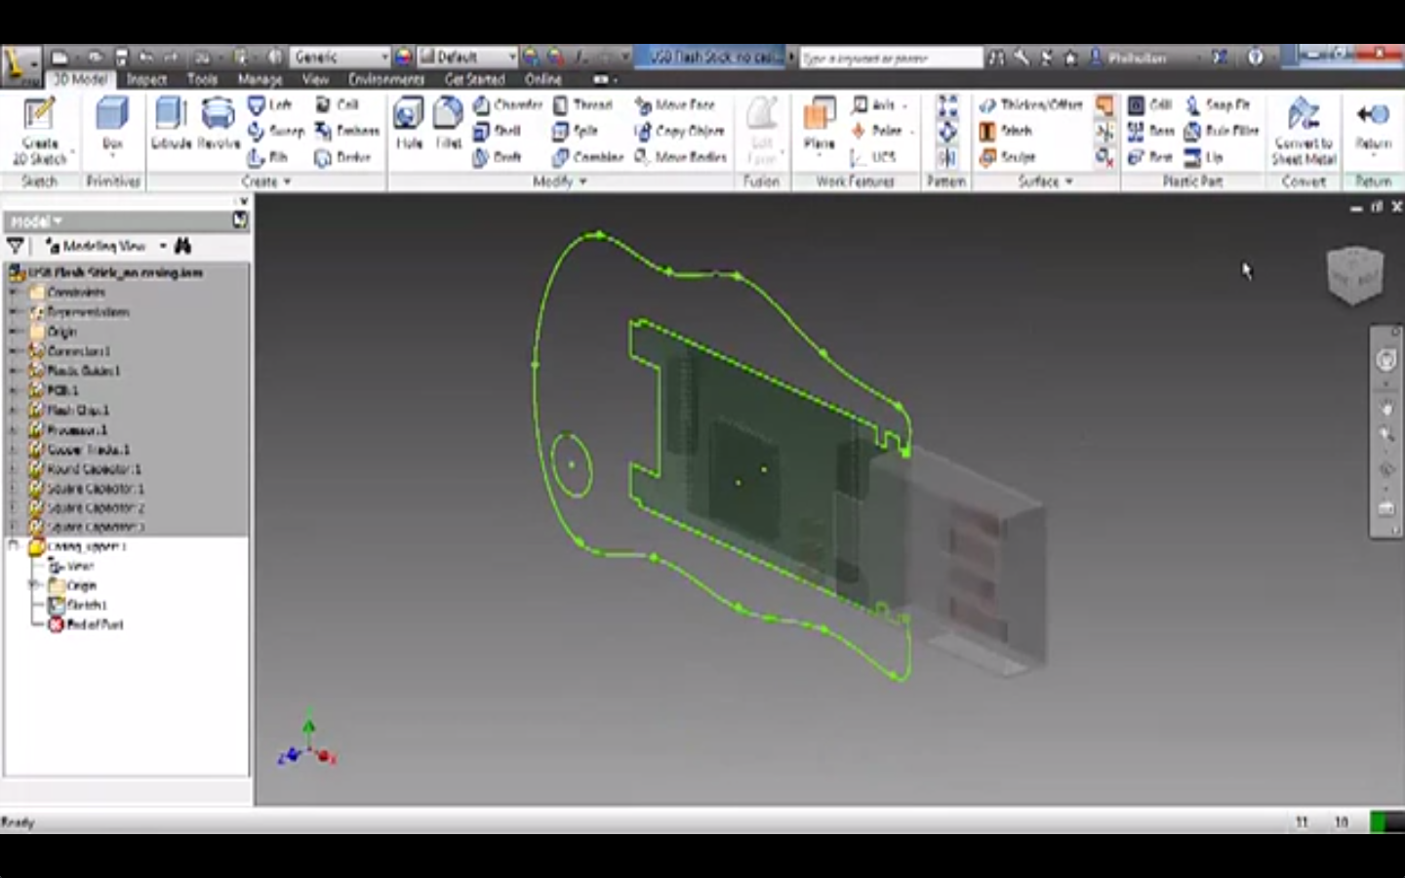Switch to the Environments tab

coord(386,79)
